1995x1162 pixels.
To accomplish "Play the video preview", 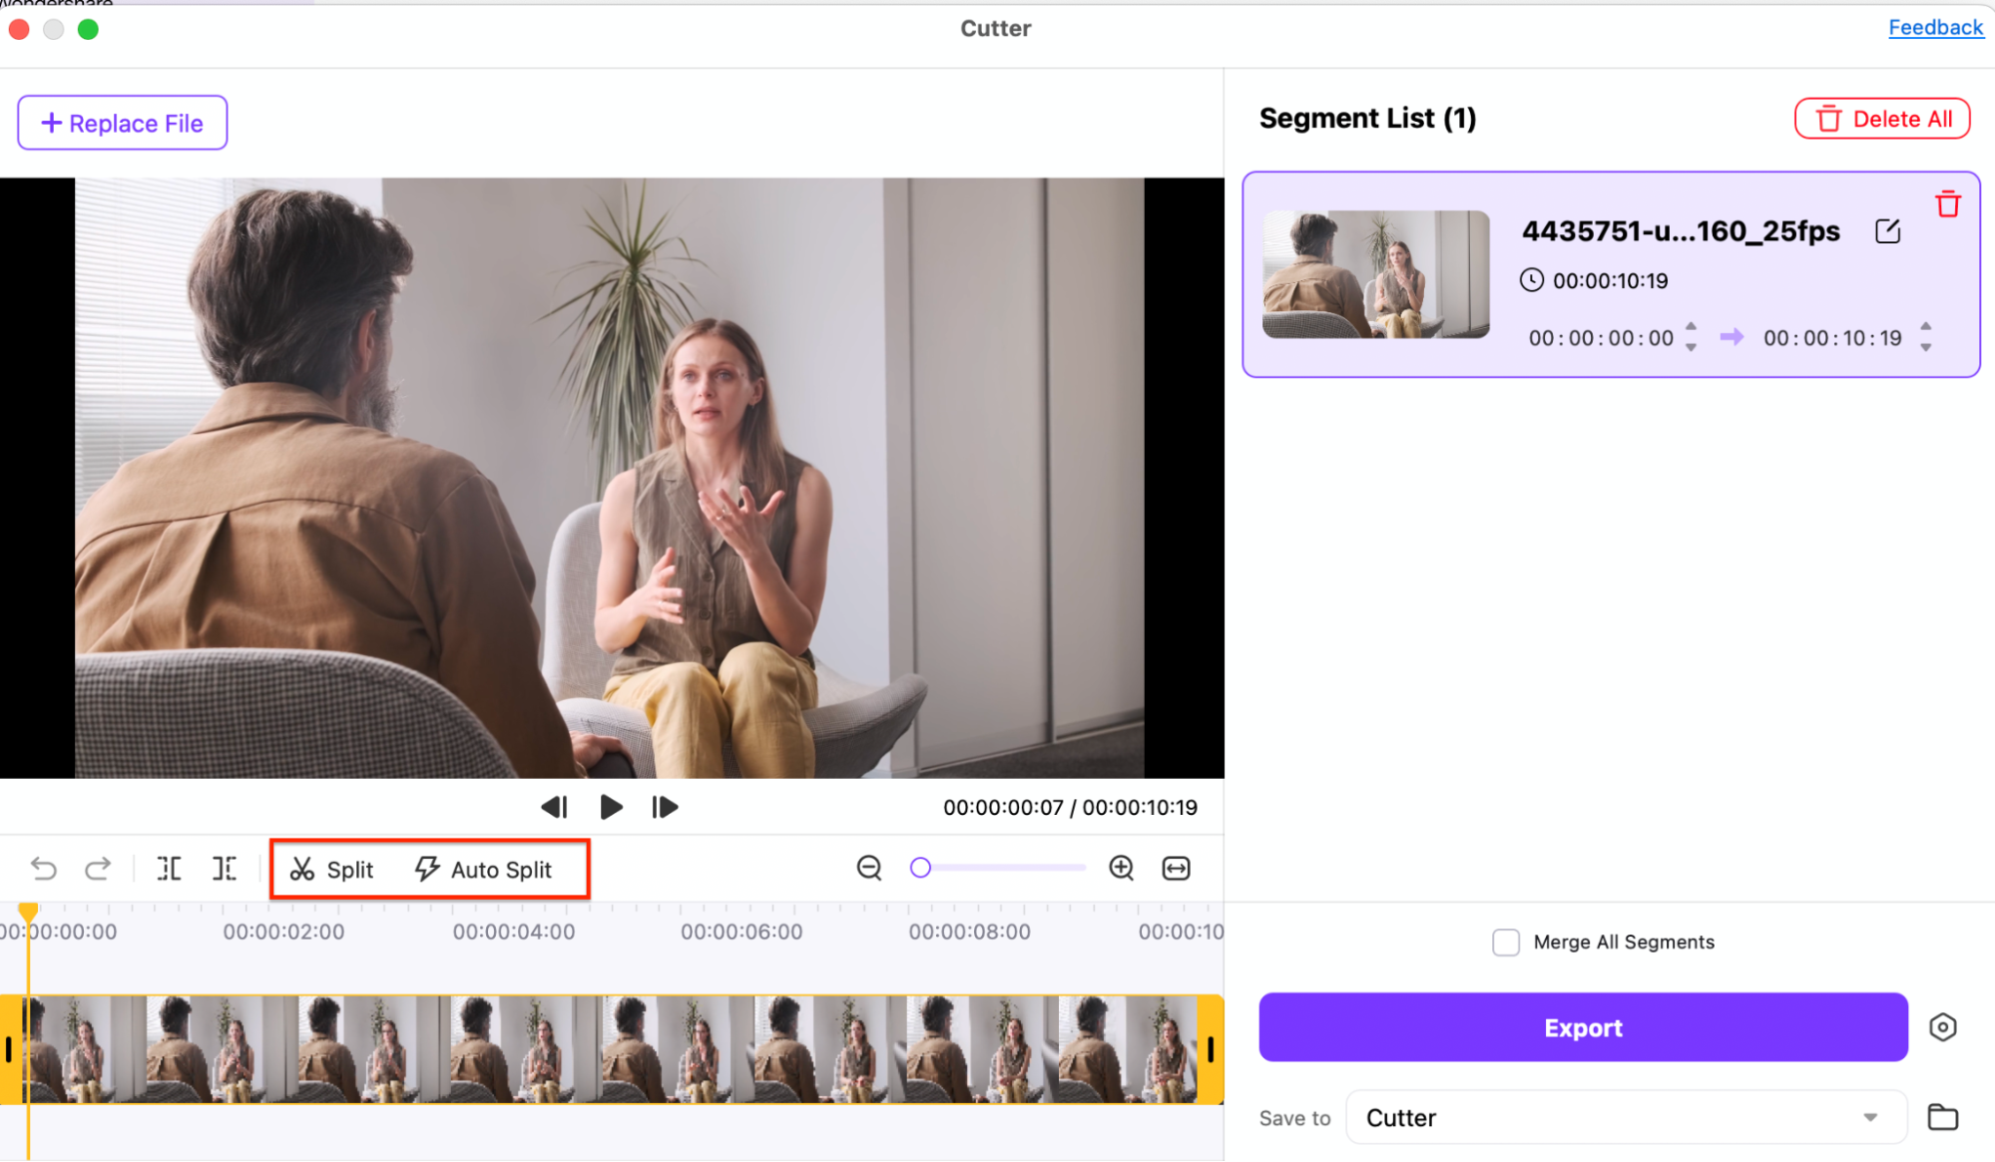I will (611, 807).
